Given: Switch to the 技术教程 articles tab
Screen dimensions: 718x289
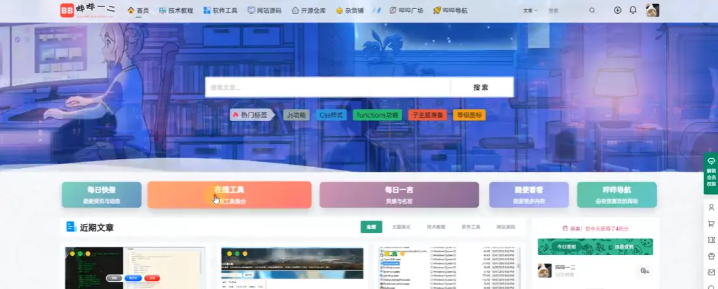Looking at the screenshot, I should pyautogui.click(x=436, y=227).
